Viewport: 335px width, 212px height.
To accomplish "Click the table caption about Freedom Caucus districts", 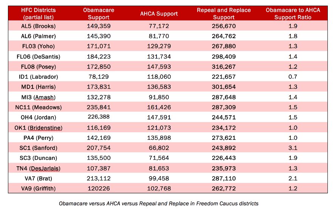I will click(x=159, y=203).
